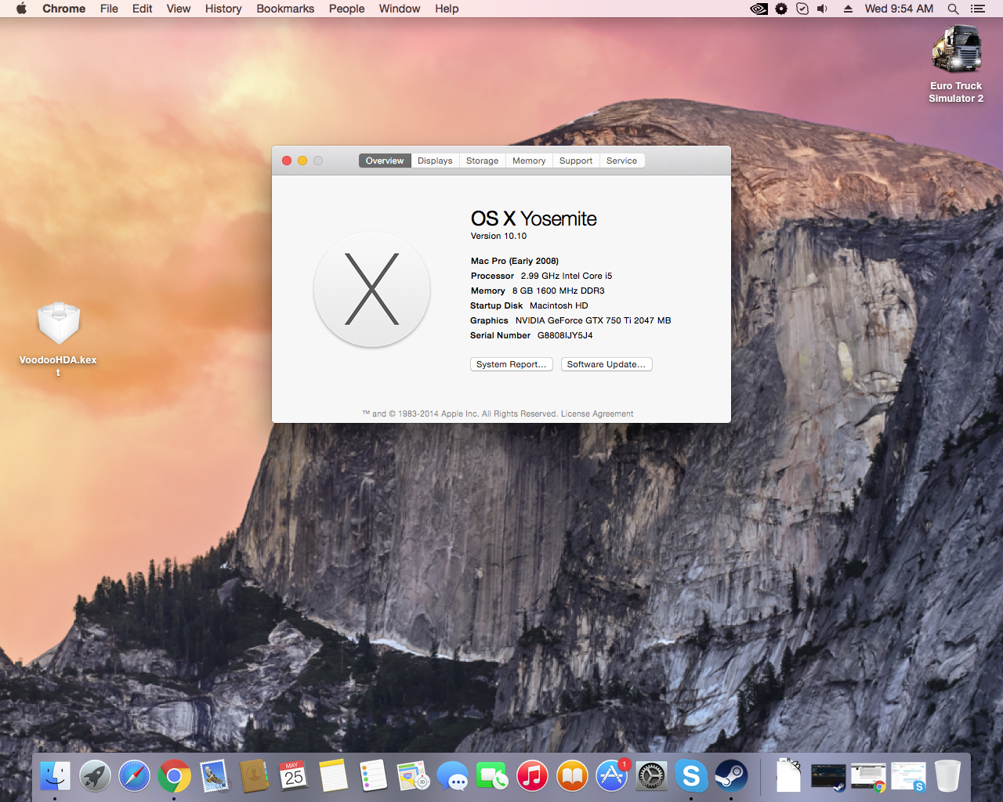Open Safari compass icon in Dock
The image size is (1003, 802).
(135, 776)
